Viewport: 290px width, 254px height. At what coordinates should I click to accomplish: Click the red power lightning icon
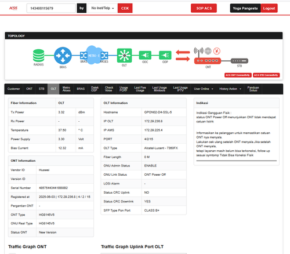(x=217, y=51)
